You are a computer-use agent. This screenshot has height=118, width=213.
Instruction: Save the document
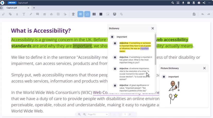coord(188,3)
